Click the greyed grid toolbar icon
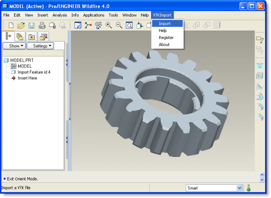 [217, 25]
